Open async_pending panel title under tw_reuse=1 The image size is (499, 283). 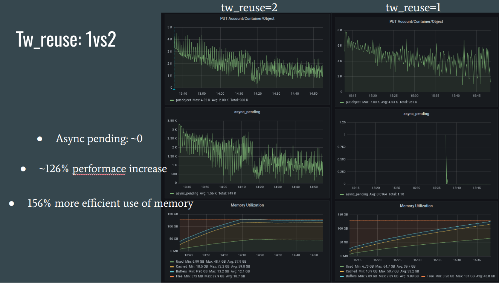416,114
